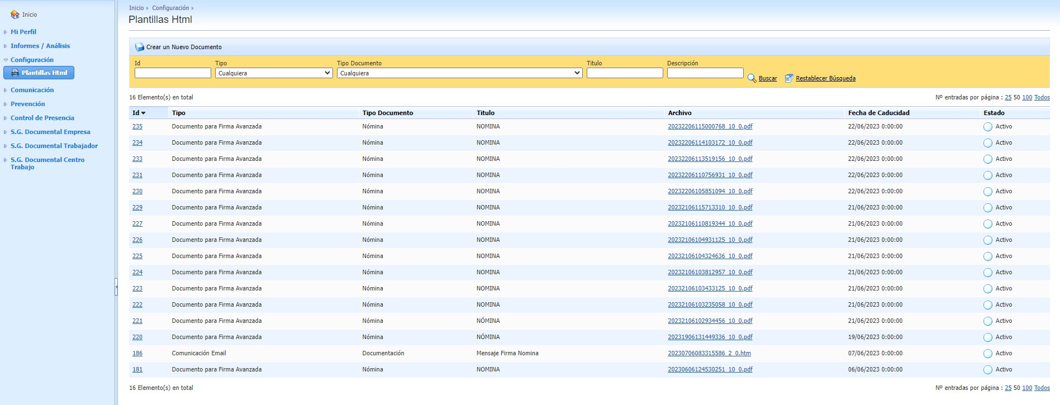
Task: Click the Id column sort arrow
Action: (144, 113)
